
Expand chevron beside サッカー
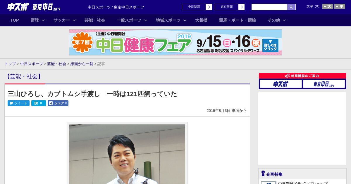point(74,20)
